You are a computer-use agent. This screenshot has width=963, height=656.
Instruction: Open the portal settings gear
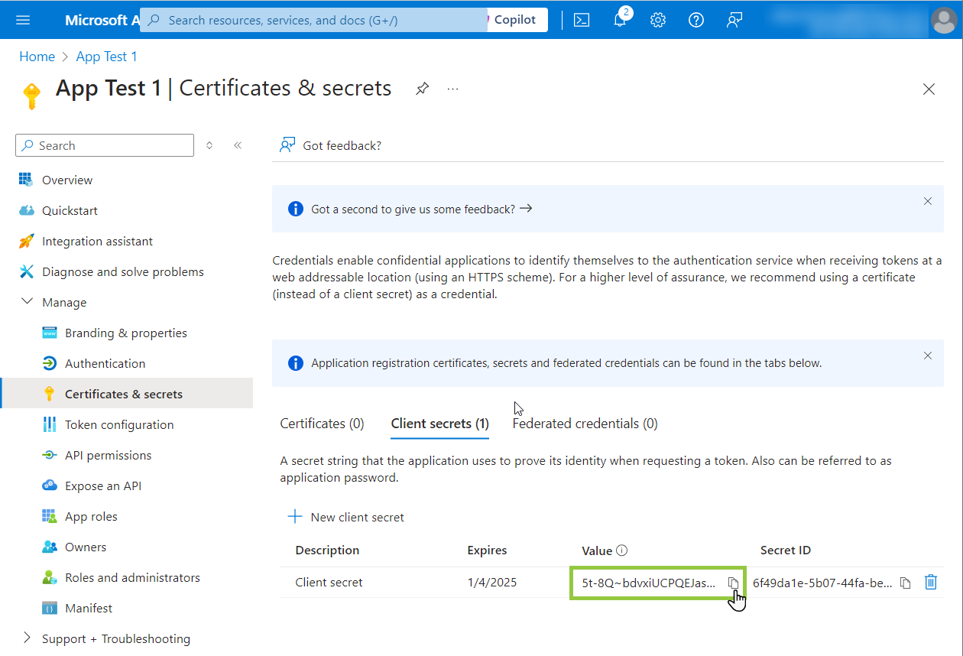658,20
